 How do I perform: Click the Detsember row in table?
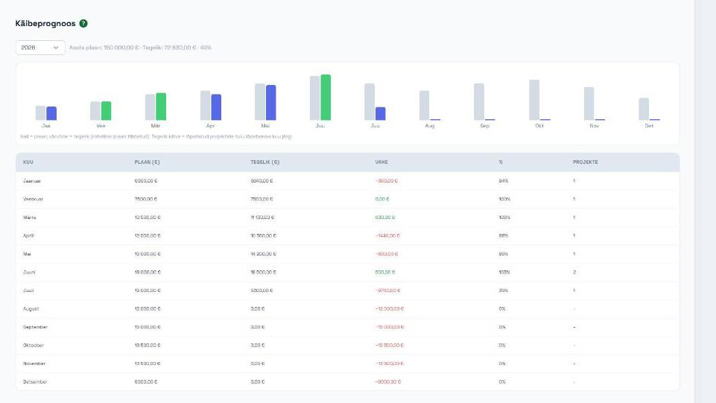347,381
